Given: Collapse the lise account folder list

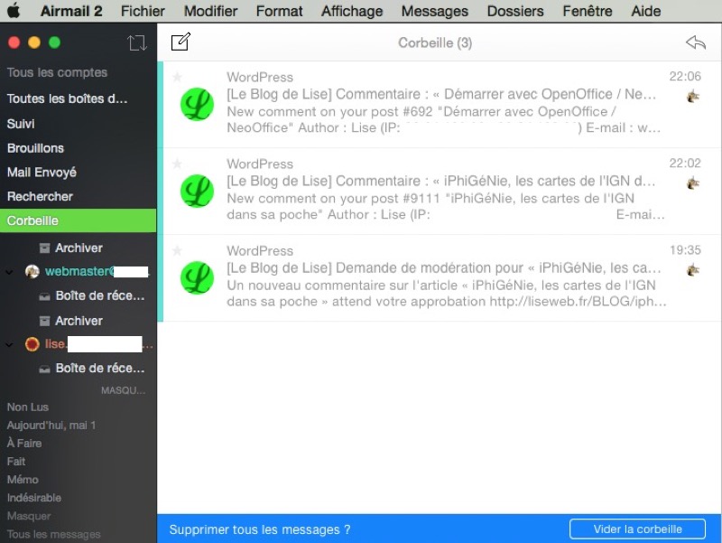Looking at the screenshot, I should click(x=10, y=344).
